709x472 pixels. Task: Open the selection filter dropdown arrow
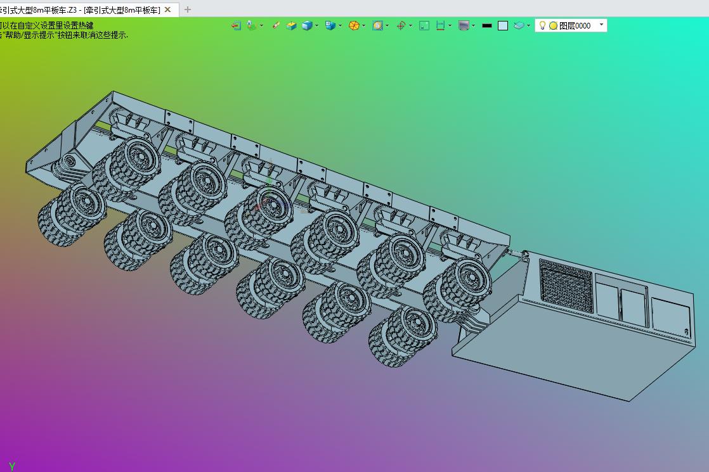[261, 26]
